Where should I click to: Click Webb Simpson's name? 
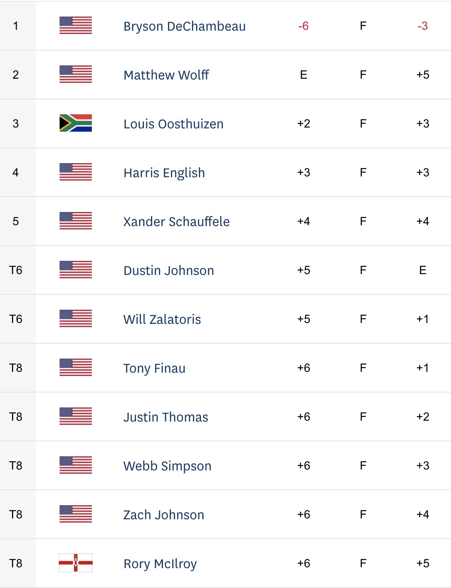coord(168,466)
